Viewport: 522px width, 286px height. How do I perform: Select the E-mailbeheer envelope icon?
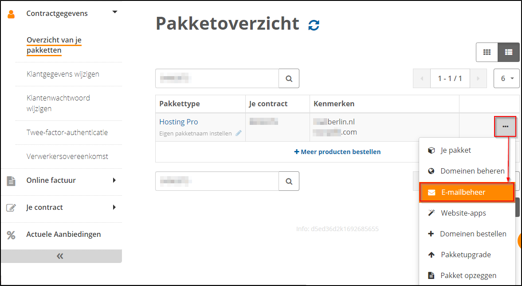click(432, 192)
